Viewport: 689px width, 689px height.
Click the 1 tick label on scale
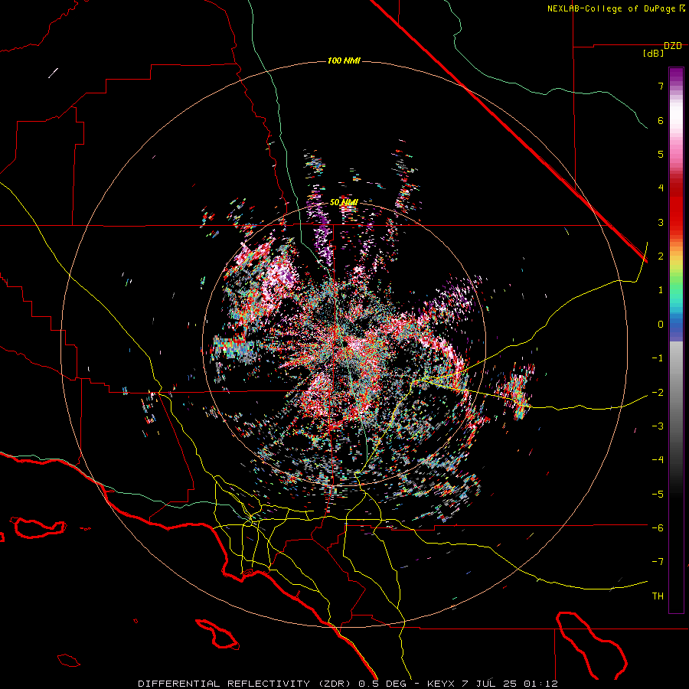click(x=661, y=290)
